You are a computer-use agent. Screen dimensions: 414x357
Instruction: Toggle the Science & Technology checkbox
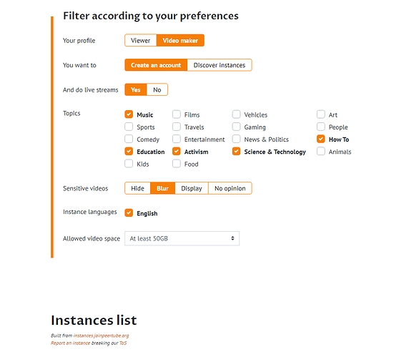pos(236,152)
